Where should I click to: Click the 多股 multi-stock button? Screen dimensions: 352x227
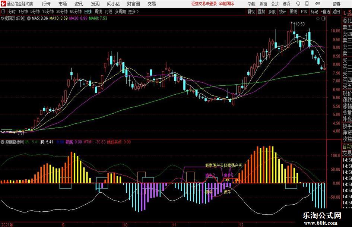point(272,12)
